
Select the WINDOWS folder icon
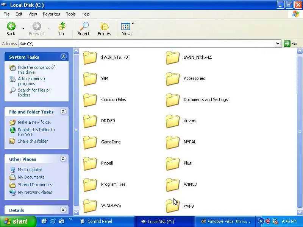click(x=90, y=206)
